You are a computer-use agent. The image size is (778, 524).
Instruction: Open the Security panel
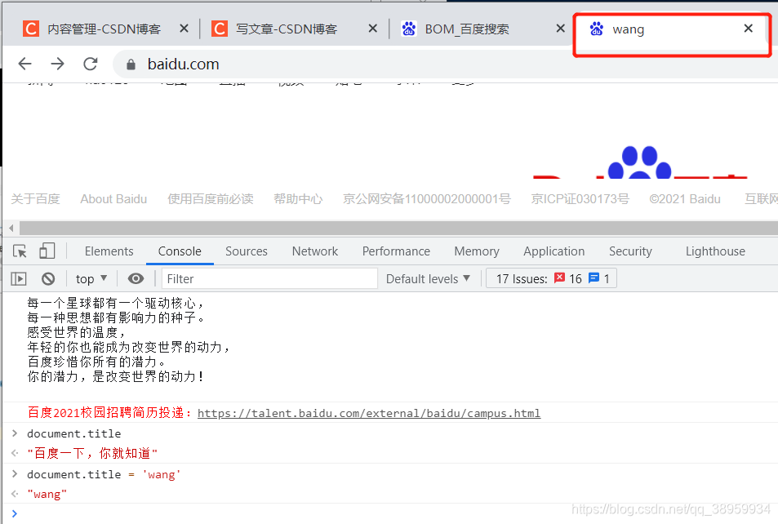pyautogui.click(x=630, y=251)
